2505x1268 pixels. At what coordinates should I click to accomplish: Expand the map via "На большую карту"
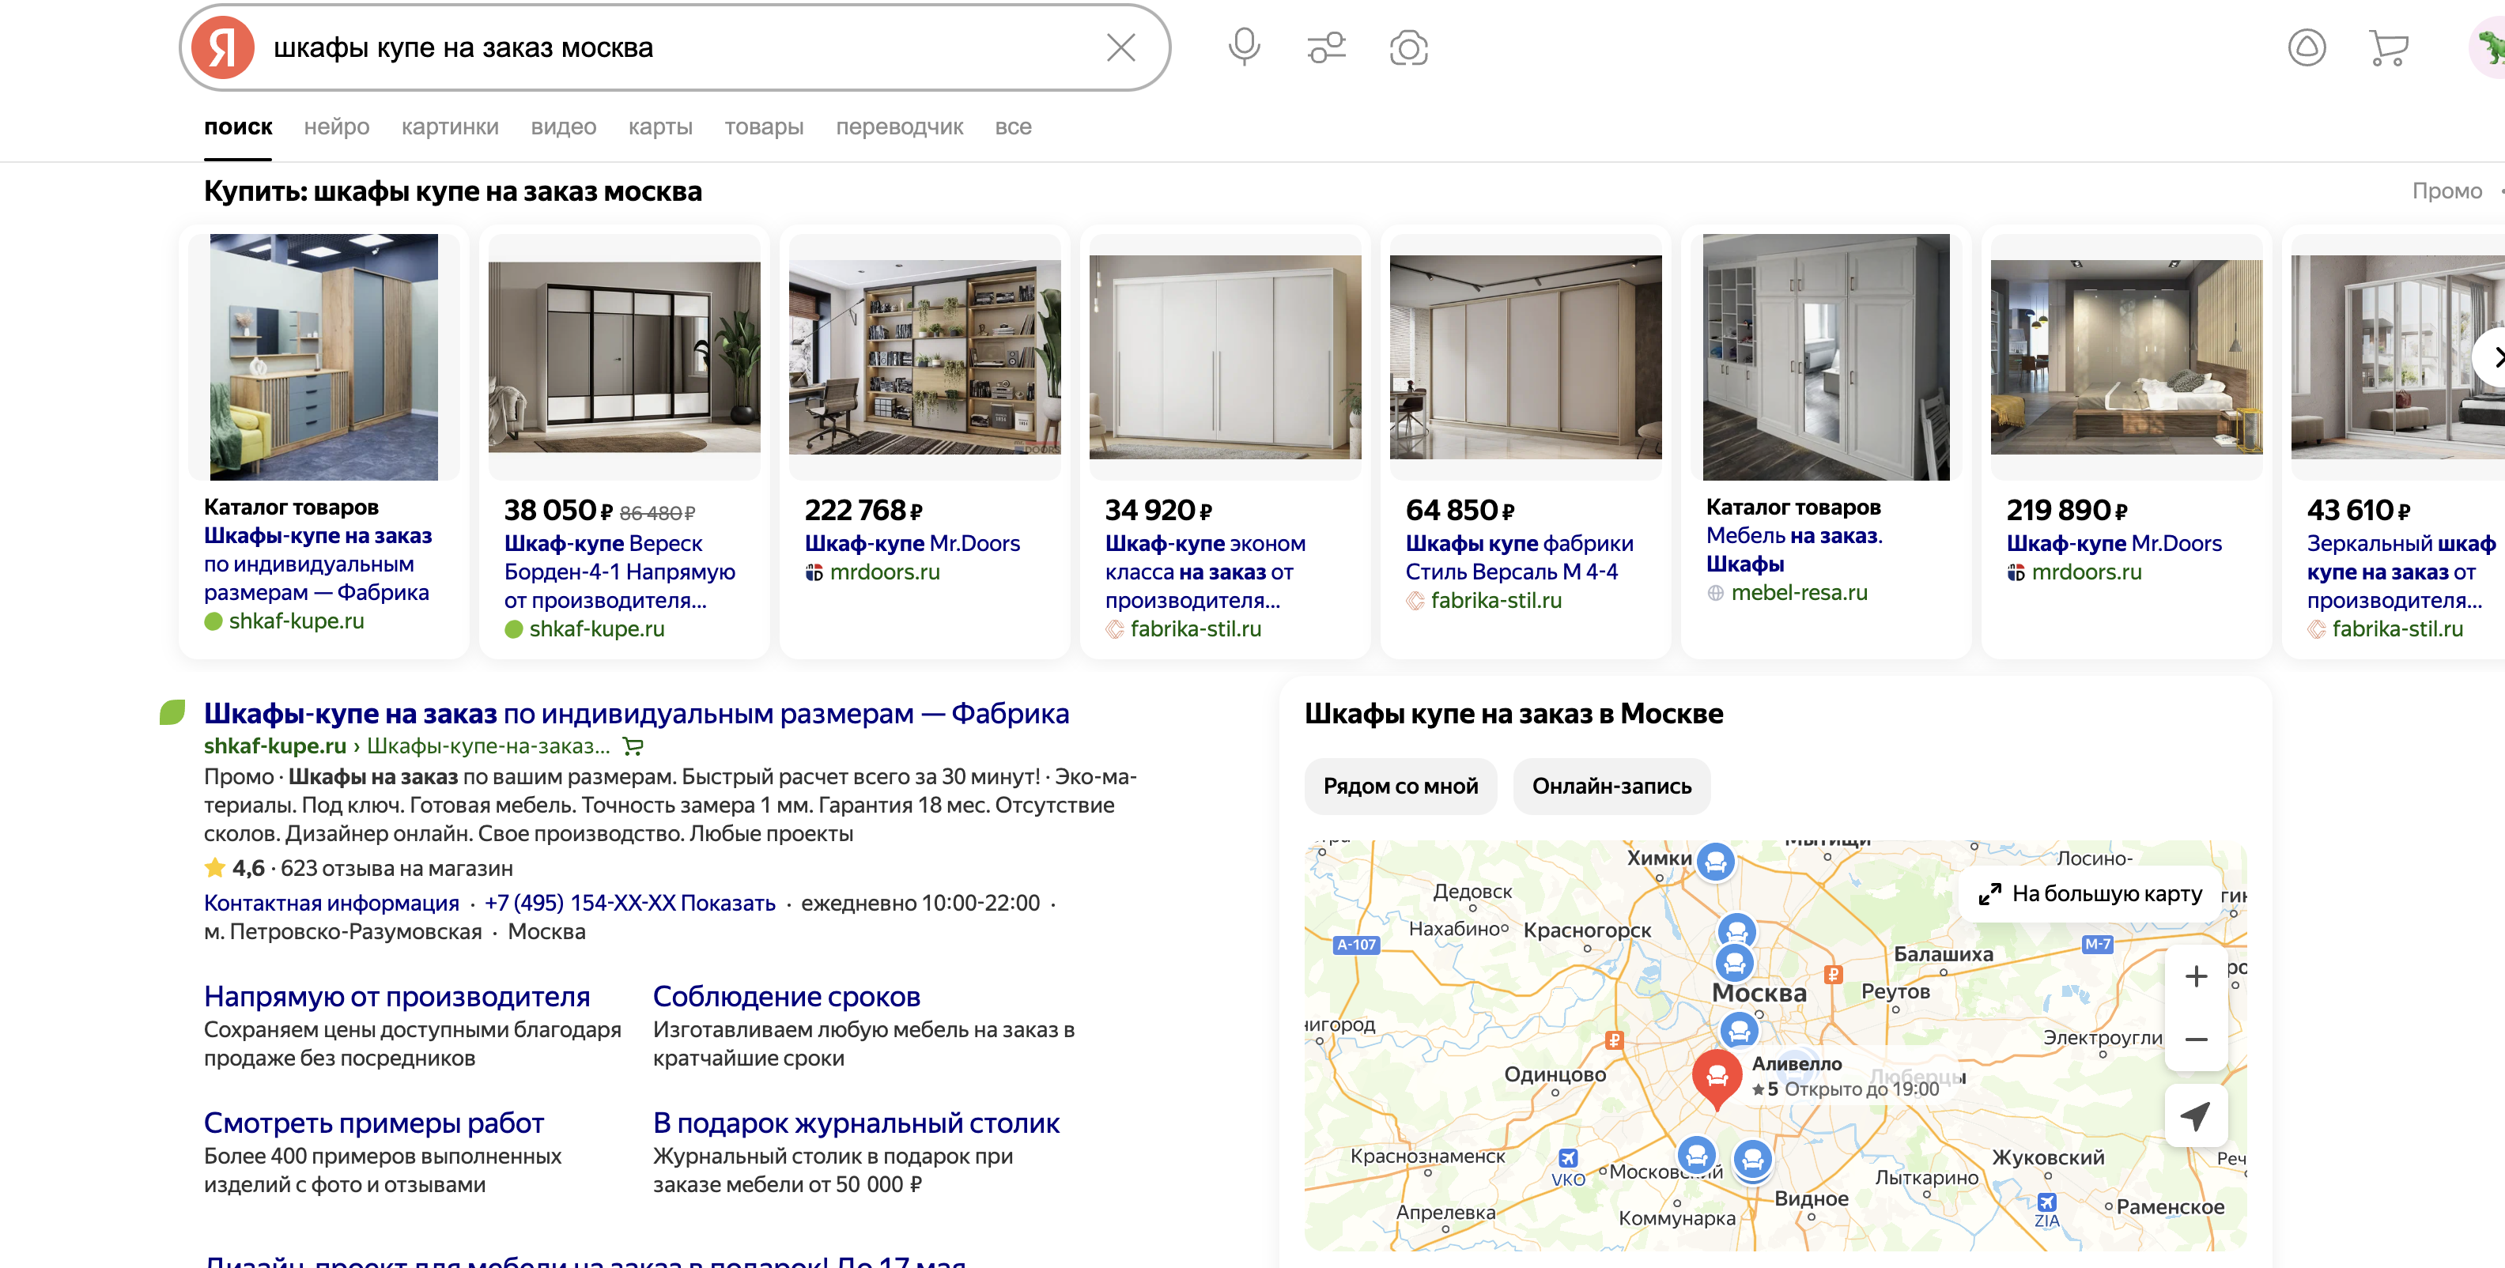(x=2090, y=893)
